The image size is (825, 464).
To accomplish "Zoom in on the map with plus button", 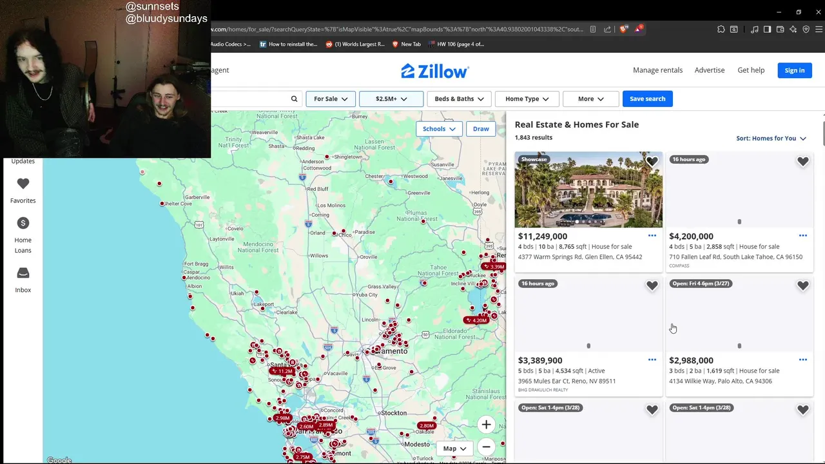I will [x=486, y=424].
